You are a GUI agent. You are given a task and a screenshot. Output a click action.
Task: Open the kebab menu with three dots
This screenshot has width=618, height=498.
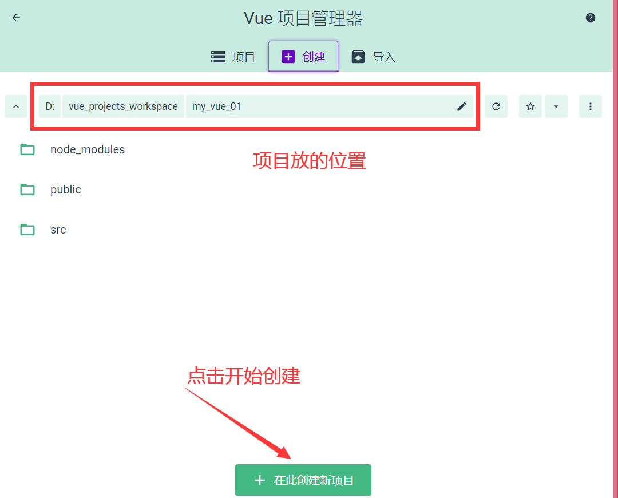click(x=590, y=106)
